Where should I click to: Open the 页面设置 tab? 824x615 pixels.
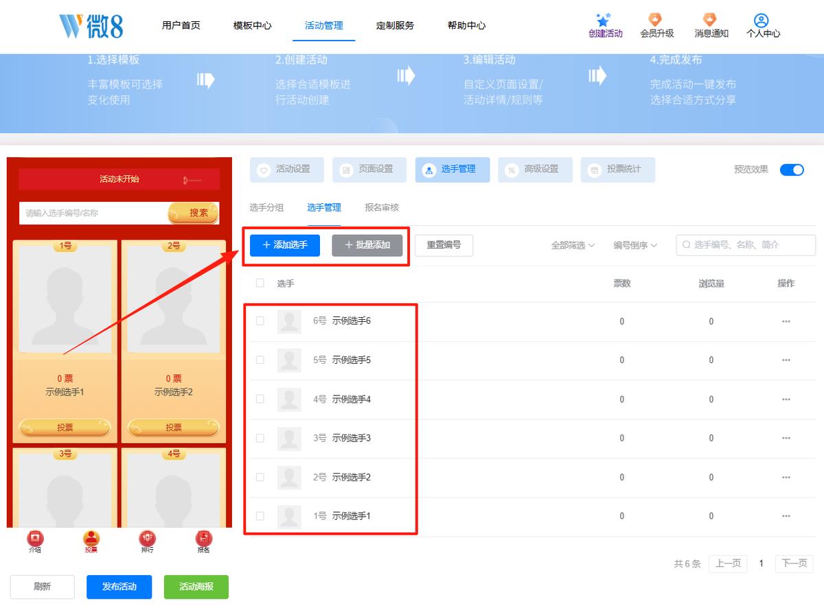pos(369,170)
